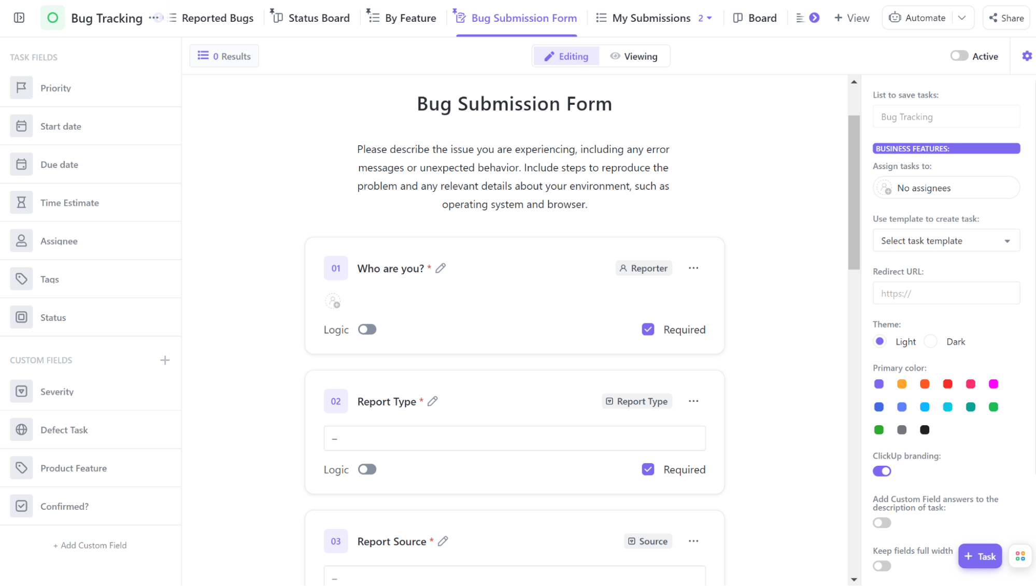
Task: Click the form settings gear icon
Action: coord(1027,56)
